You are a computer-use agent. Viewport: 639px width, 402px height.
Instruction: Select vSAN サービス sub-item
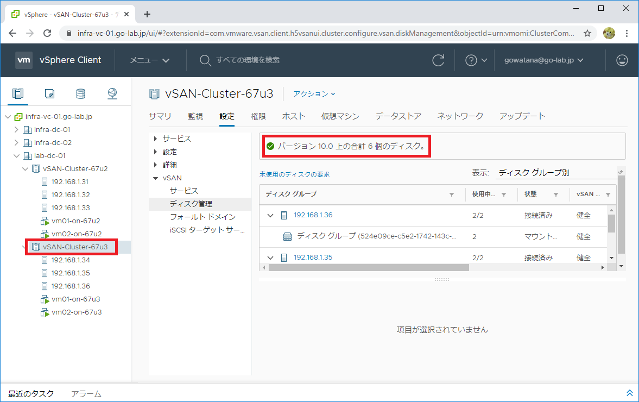[x=184, y=191]
